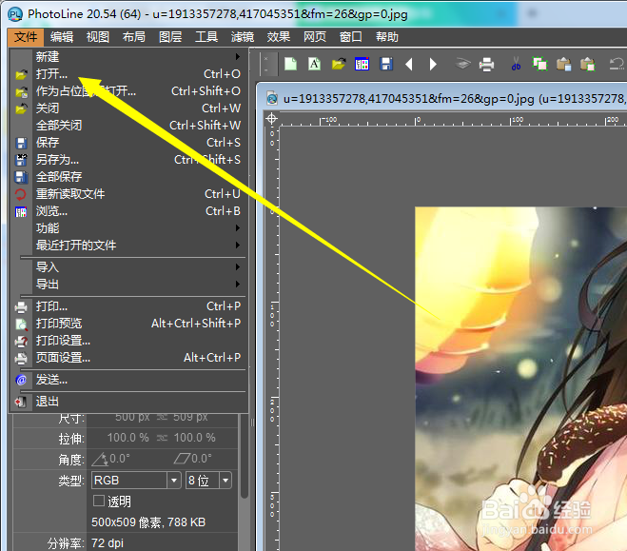Click the document window icon before filename
This screenshot has width=627, height=551.
(272, 98)
